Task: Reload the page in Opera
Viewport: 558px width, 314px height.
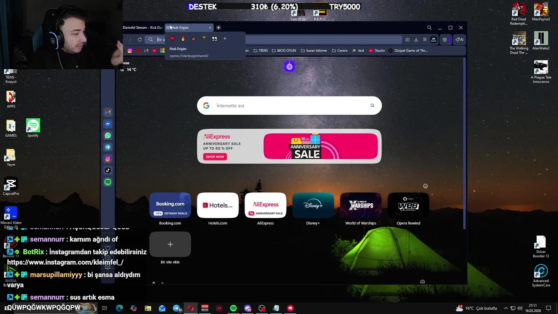Action: pos(140,39)
